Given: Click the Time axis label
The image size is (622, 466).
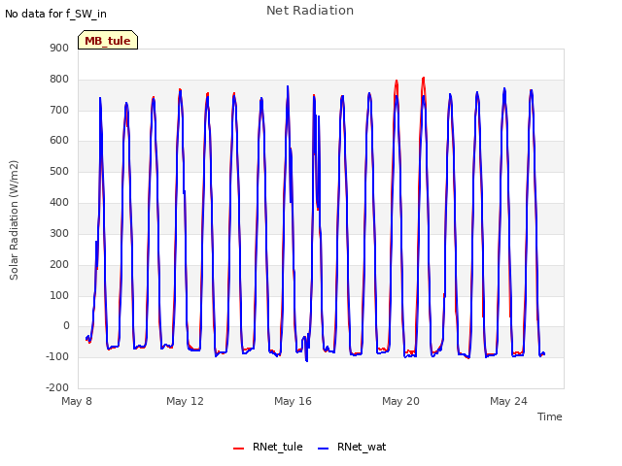Looking at the screenshot, I should pyautogui.click(x=549, y=416).
